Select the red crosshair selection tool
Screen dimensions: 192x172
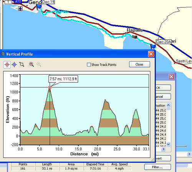(x=7, y=65)
